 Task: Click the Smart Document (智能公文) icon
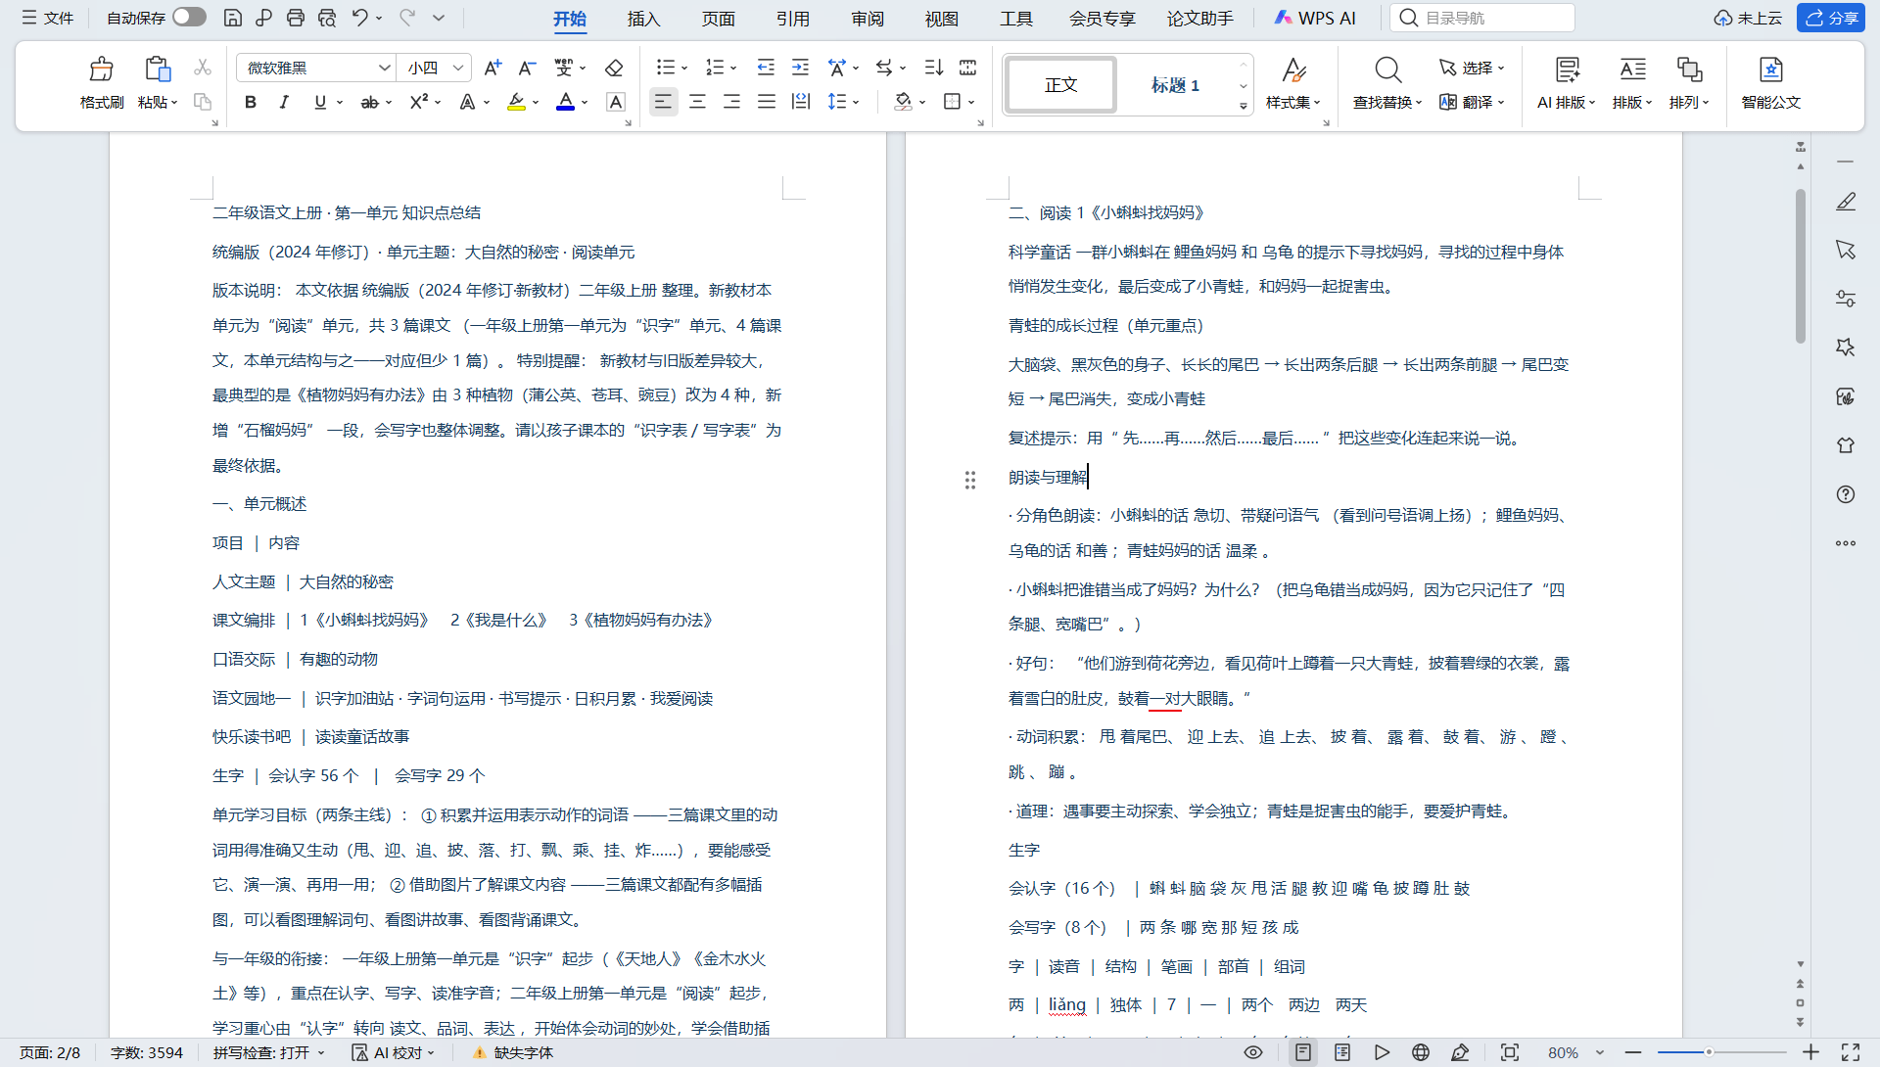1770,82
